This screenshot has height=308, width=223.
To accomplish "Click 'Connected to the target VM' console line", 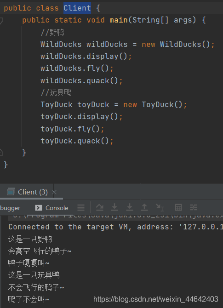I will coord(116,227).
